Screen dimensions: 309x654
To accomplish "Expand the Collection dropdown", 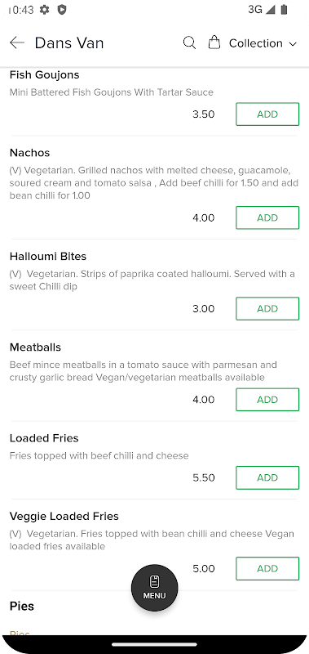I will (263, 43).
